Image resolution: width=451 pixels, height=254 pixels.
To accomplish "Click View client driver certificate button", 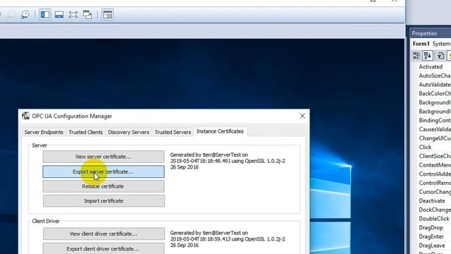I will 104,234.
